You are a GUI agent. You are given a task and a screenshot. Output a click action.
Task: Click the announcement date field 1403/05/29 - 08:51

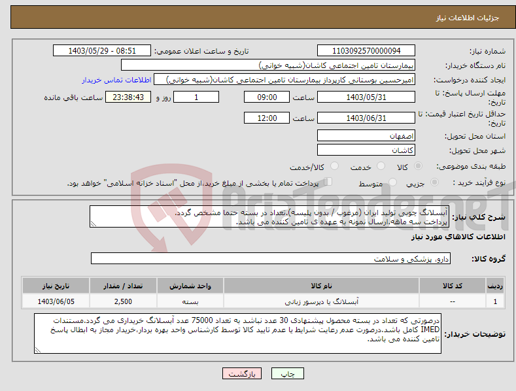[101, 51]
